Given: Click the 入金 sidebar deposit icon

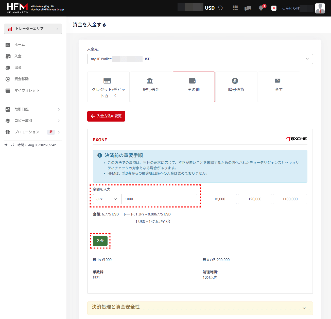Looking at the screenshot, I should pyautogui.click(x=8, y=56).
